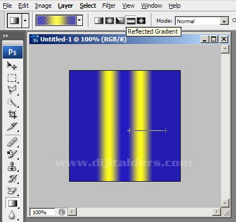Choose the Radial Gradient style

pyautogui.click(x=109, y=20)
